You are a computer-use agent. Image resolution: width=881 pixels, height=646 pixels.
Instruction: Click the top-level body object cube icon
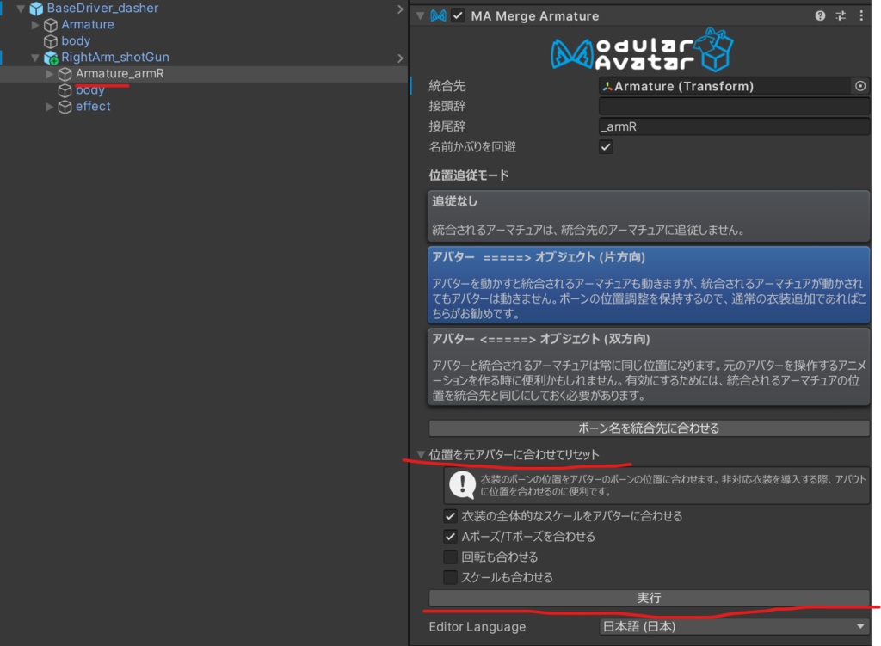tap(51, 41)
